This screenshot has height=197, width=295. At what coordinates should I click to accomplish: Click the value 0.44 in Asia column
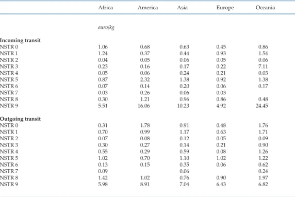185,54
